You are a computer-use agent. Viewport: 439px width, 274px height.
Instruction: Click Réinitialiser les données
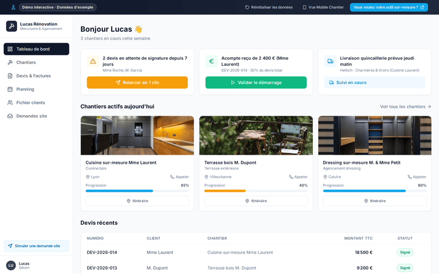[269, 7]
